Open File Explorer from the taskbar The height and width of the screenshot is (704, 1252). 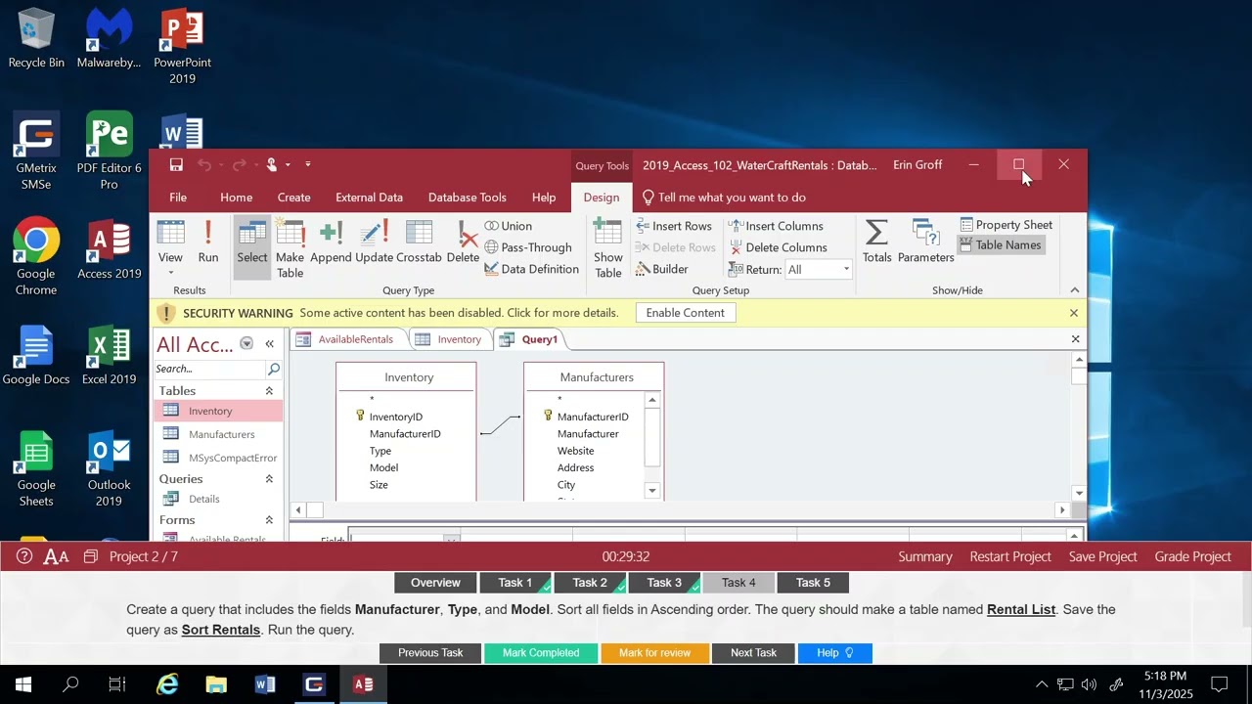point(216,684)
